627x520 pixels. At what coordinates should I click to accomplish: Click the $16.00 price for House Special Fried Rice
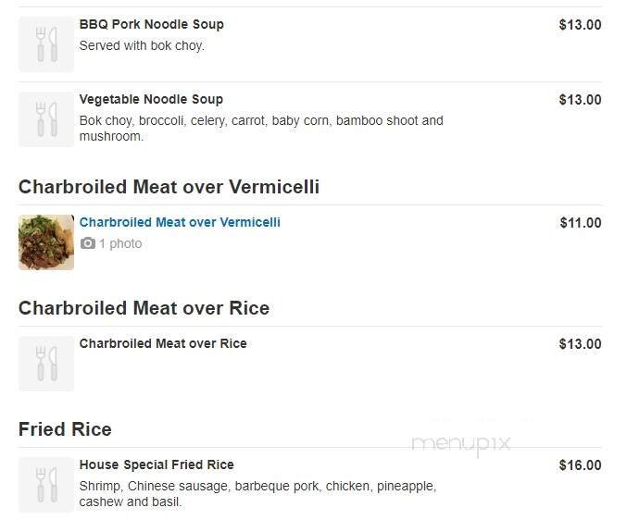coord(580,465)
